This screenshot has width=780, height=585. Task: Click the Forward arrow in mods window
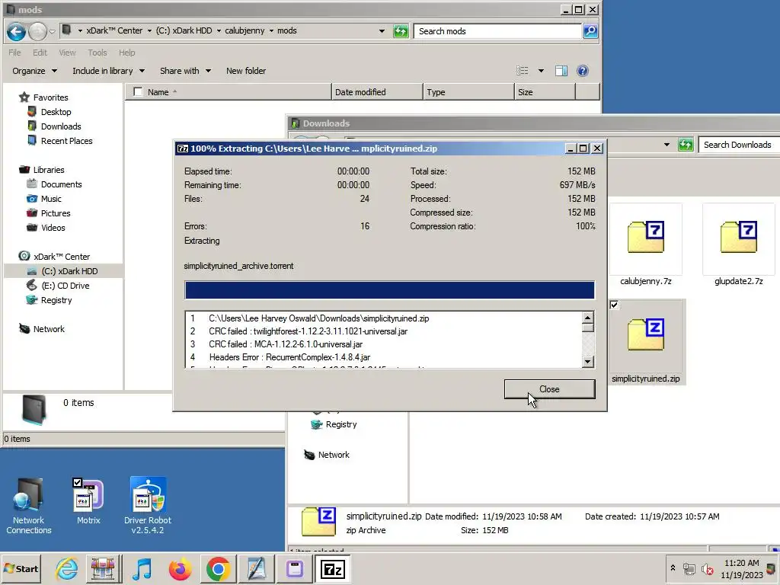click(37, 32)
